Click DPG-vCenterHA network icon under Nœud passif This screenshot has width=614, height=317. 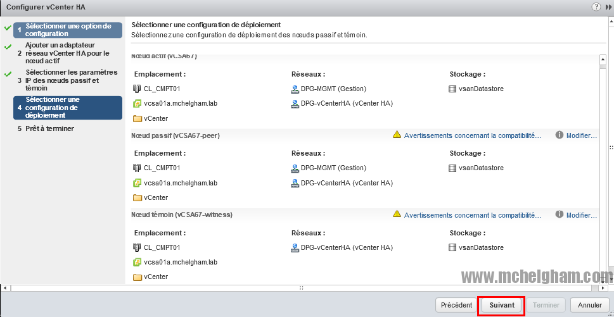pyautogui.click(x=295, y=183)
